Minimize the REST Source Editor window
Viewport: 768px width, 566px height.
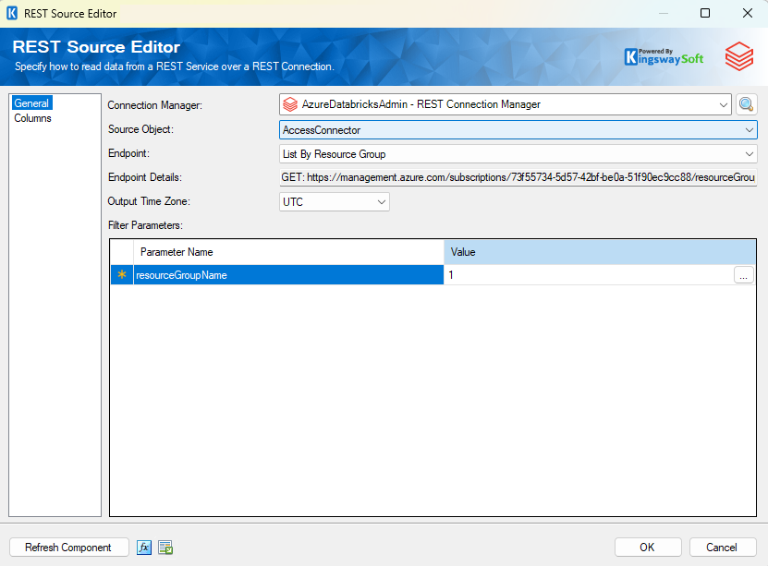pos(664,13)
